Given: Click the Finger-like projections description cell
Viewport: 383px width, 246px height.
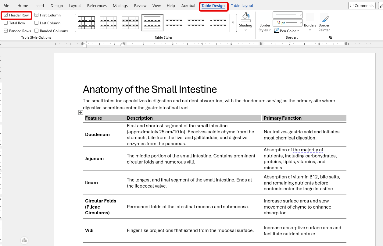Looking at the screenshot, I should click(x=193, y=230).
